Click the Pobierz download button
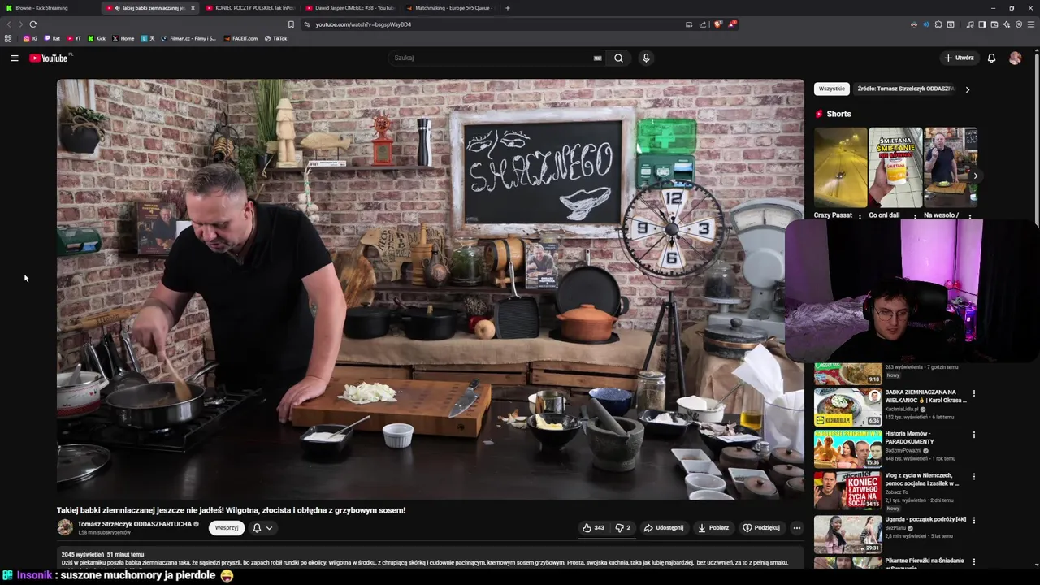1040x585 pixels. click(713, 527)
